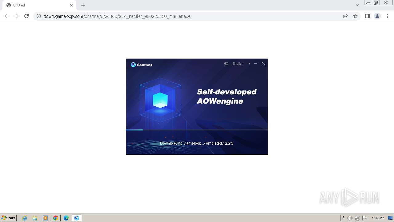Open Action Center flag icon

click(x=365, y=218)
